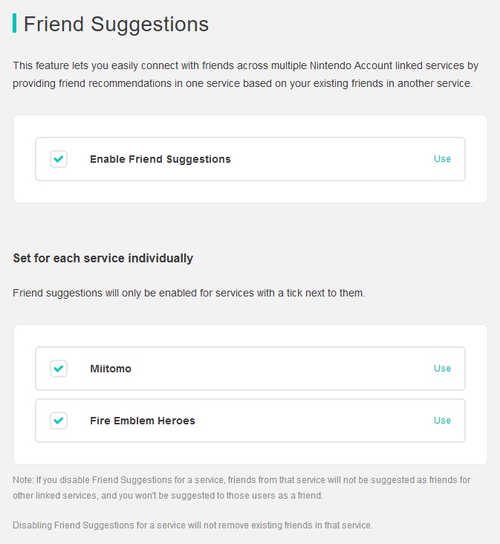Disable the Fire Emblem Heroes checkbox
500x544 pixels.
tap(59, 421)
